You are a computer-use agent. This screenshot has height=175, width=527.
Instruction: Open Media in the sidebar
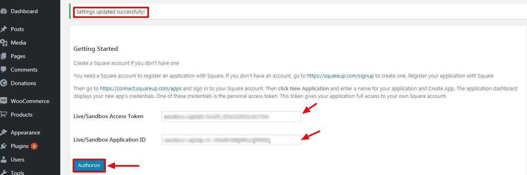pyautogui.click(x=18, y=43)
